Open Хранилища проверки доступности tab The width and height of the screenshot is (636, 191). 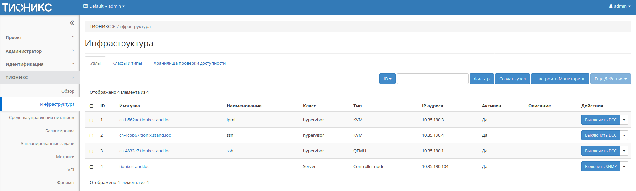click(x=189, y=63)
